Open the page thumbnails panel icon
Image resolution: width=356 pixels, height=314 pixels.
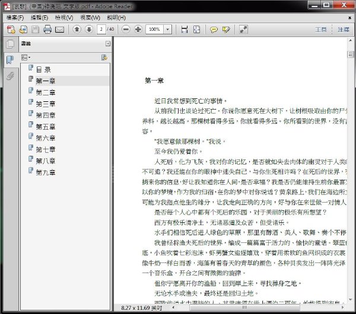click(10, 44)
